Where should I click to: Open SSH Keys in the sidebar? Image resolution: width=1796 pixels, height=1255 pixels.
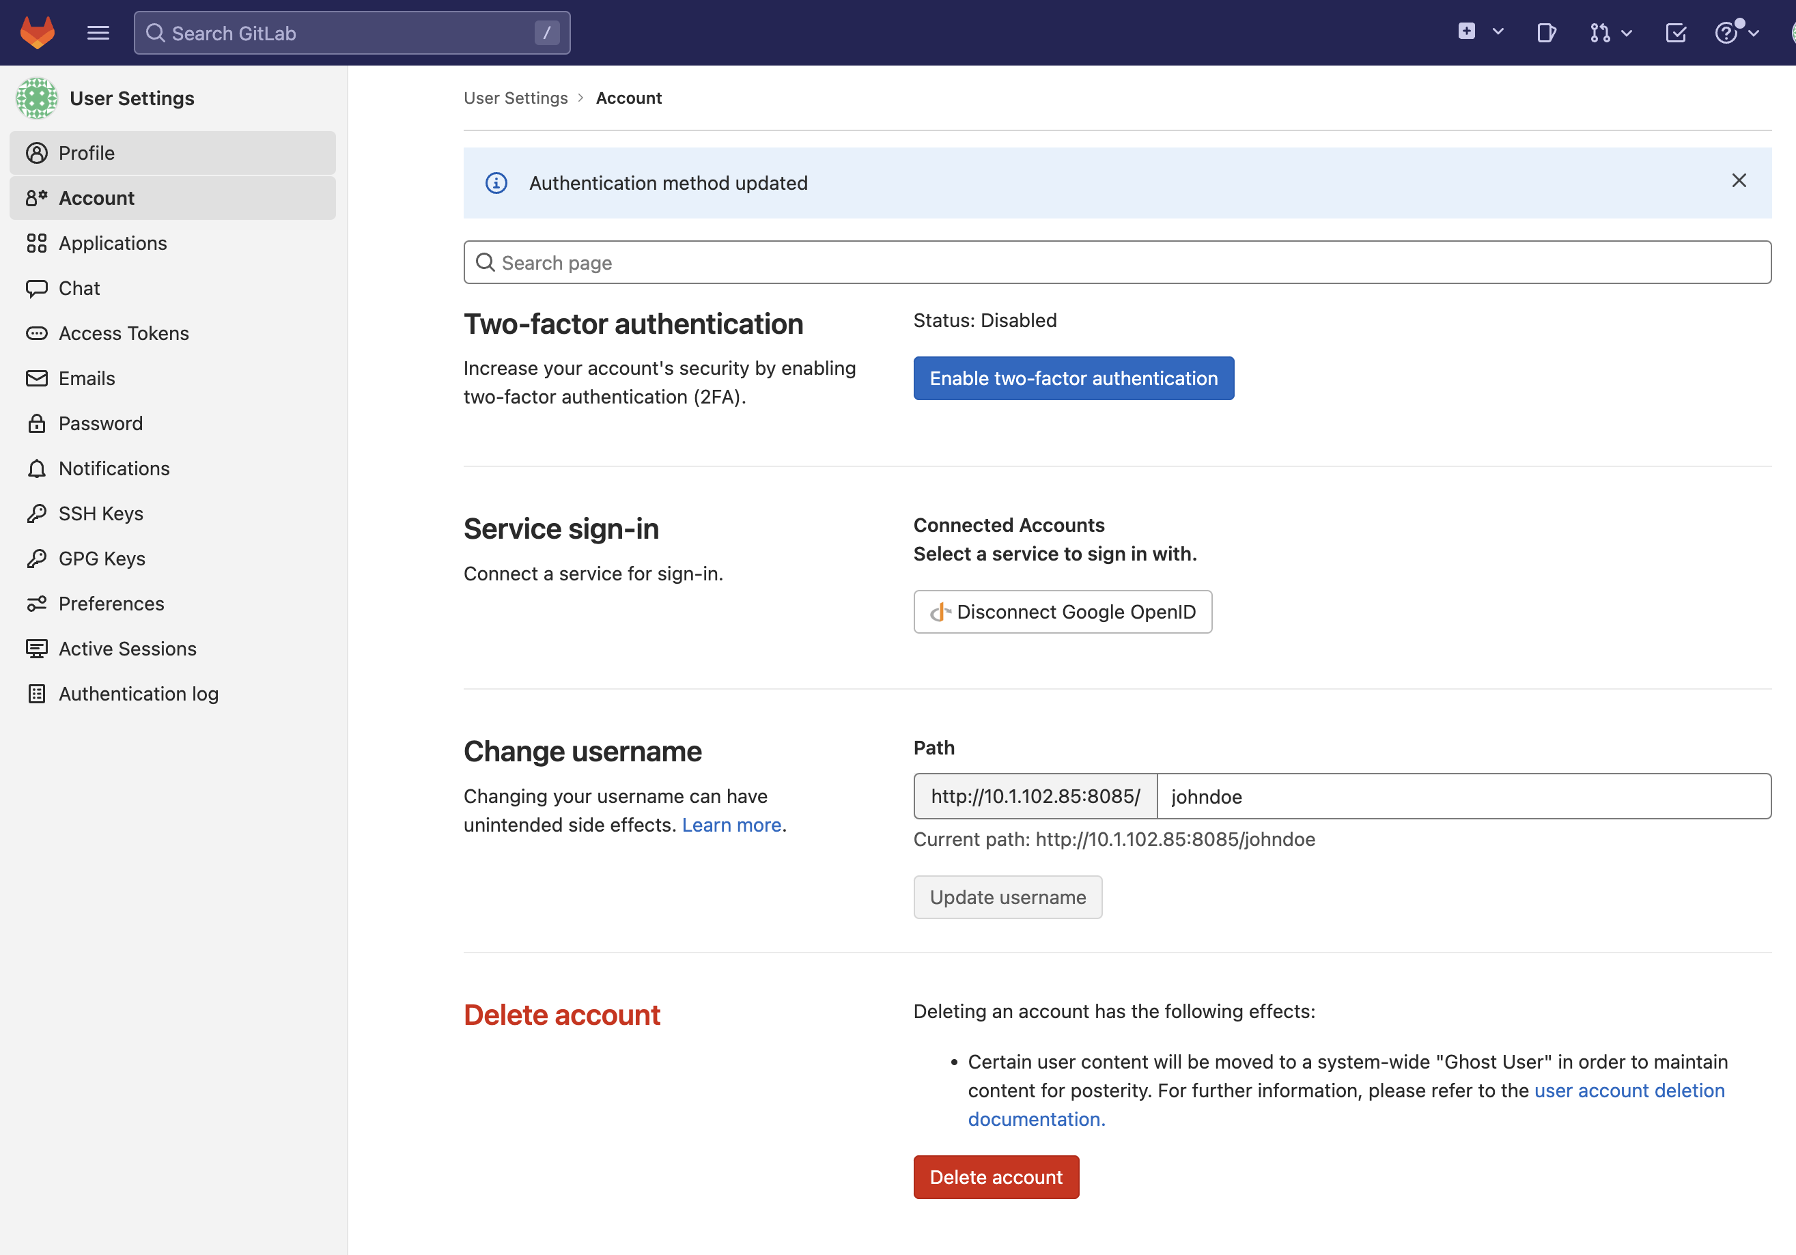pos(101,513)
